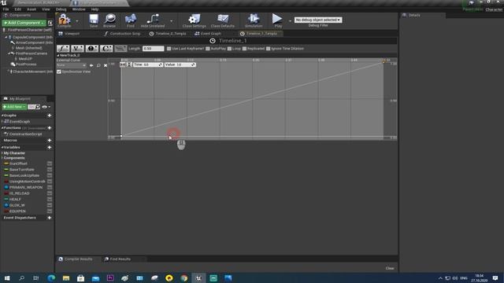This screenshot has width=504, height=283.
Task: Open the Window menu
Action: pyautogui.click(x=79, y=9)
